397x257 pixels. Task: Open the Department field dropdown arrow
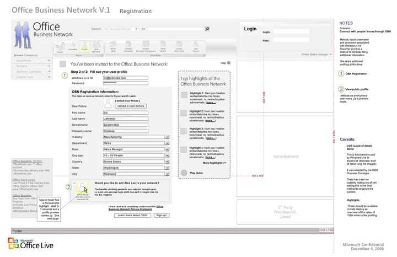(167, 143)
